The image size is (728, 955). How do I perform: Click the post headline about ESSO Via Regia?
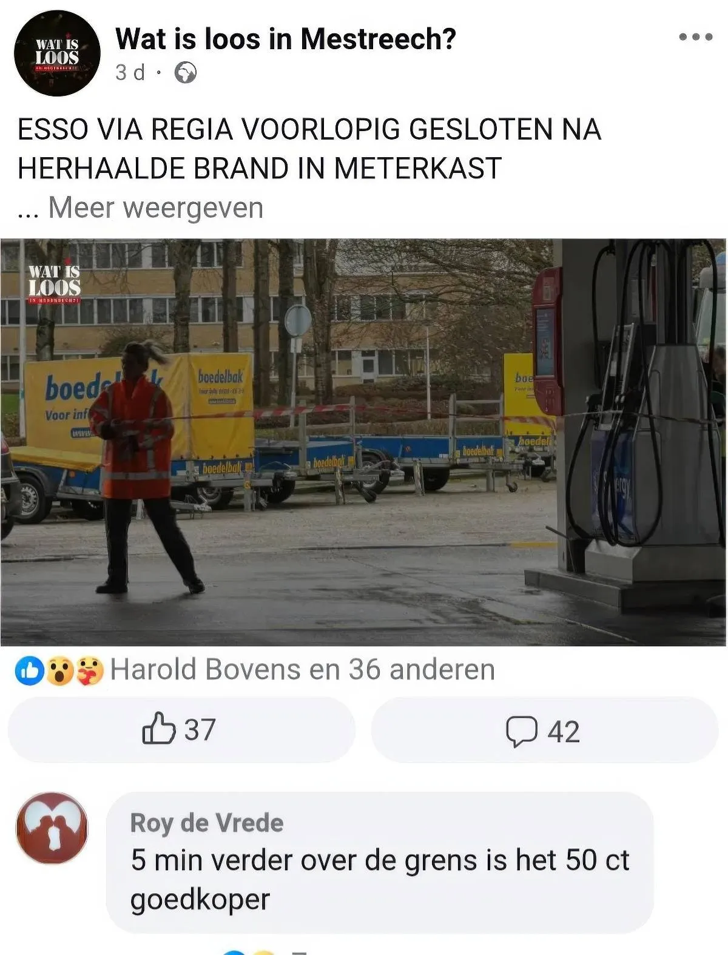click(309, 149)
